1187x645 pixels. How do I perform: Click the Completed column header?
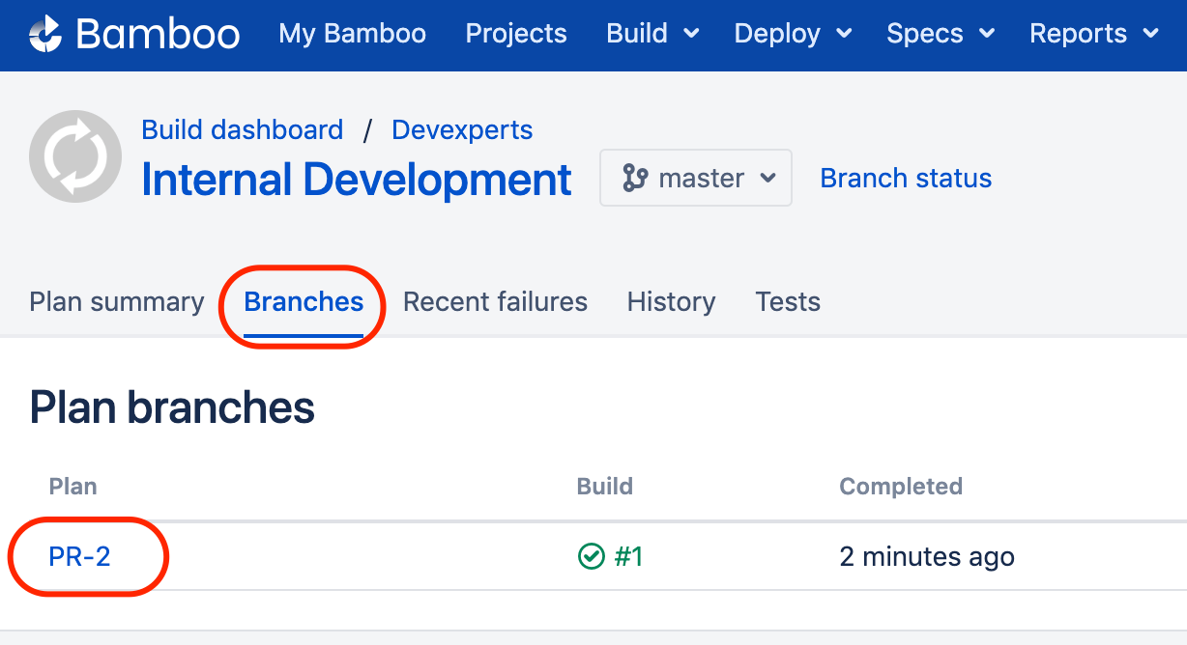click(901, 486)
